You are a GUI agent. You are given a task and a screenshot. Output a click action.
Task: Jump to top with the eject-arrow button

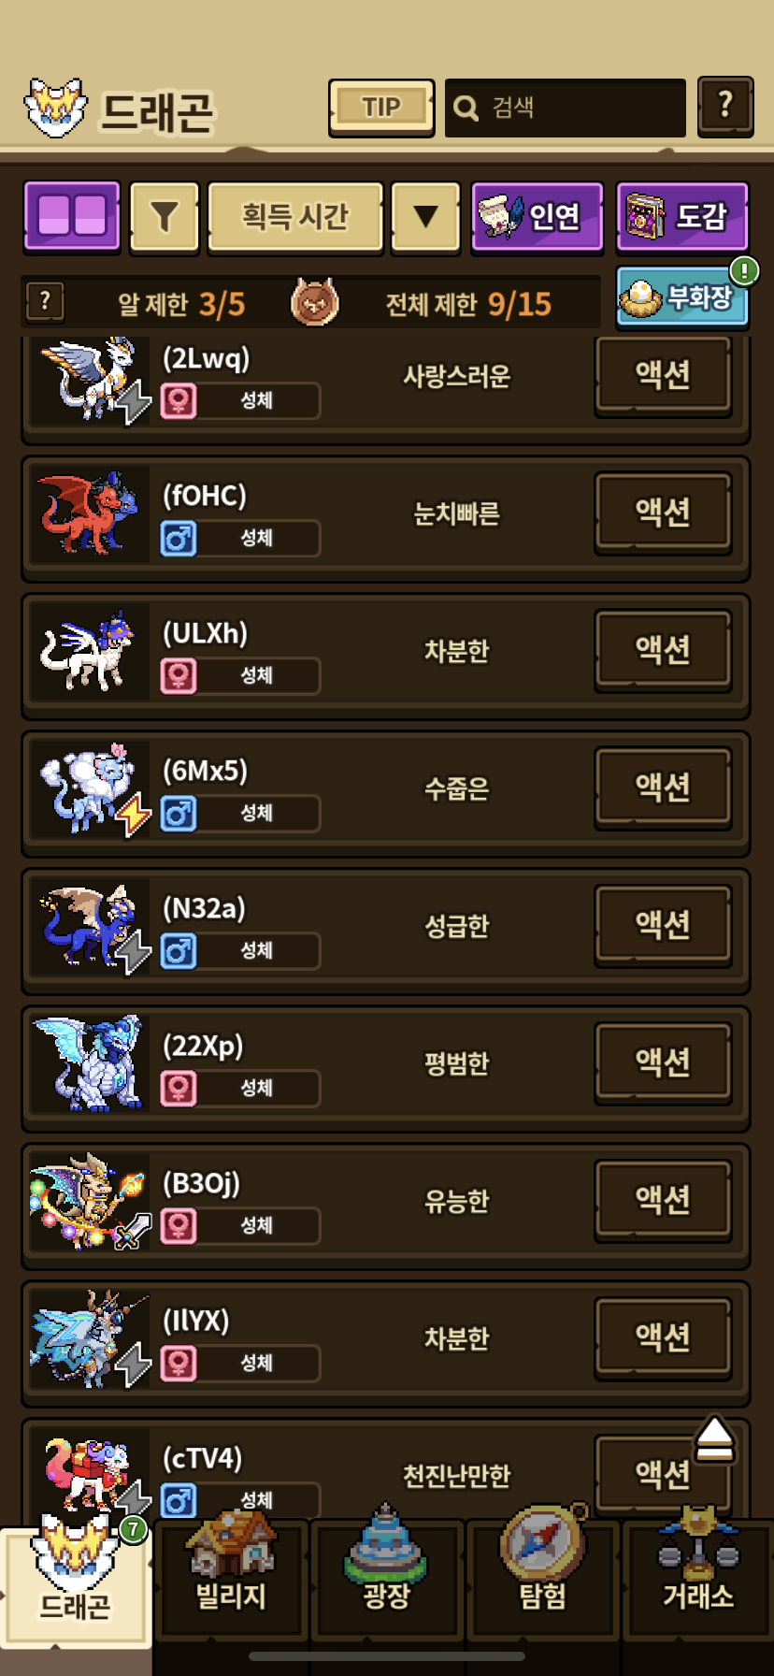[x=715, y=1439]
